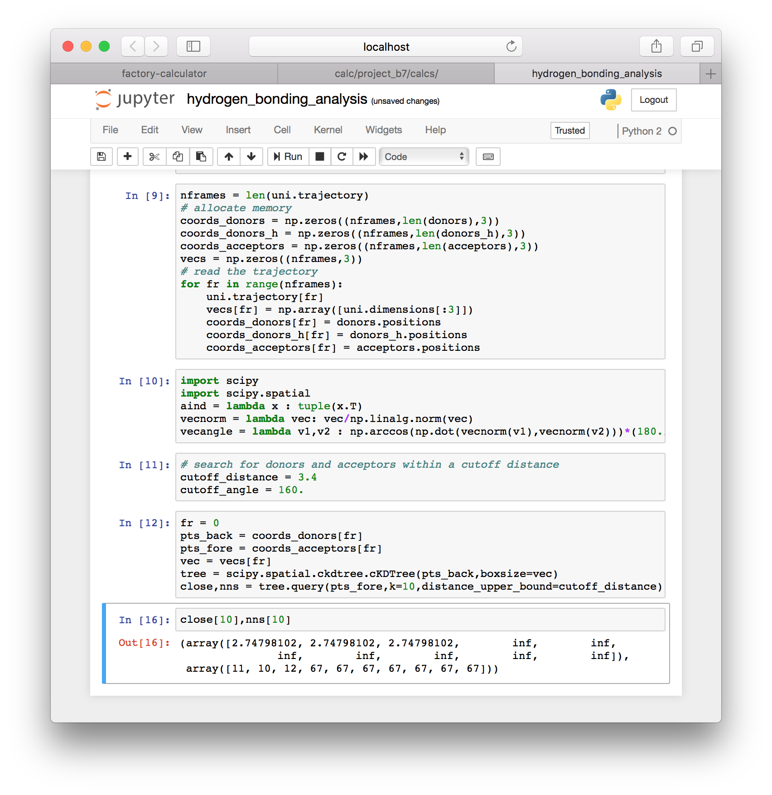Open the Cell menu
Viewport: 772px width, 795px height.
[282, 130]
